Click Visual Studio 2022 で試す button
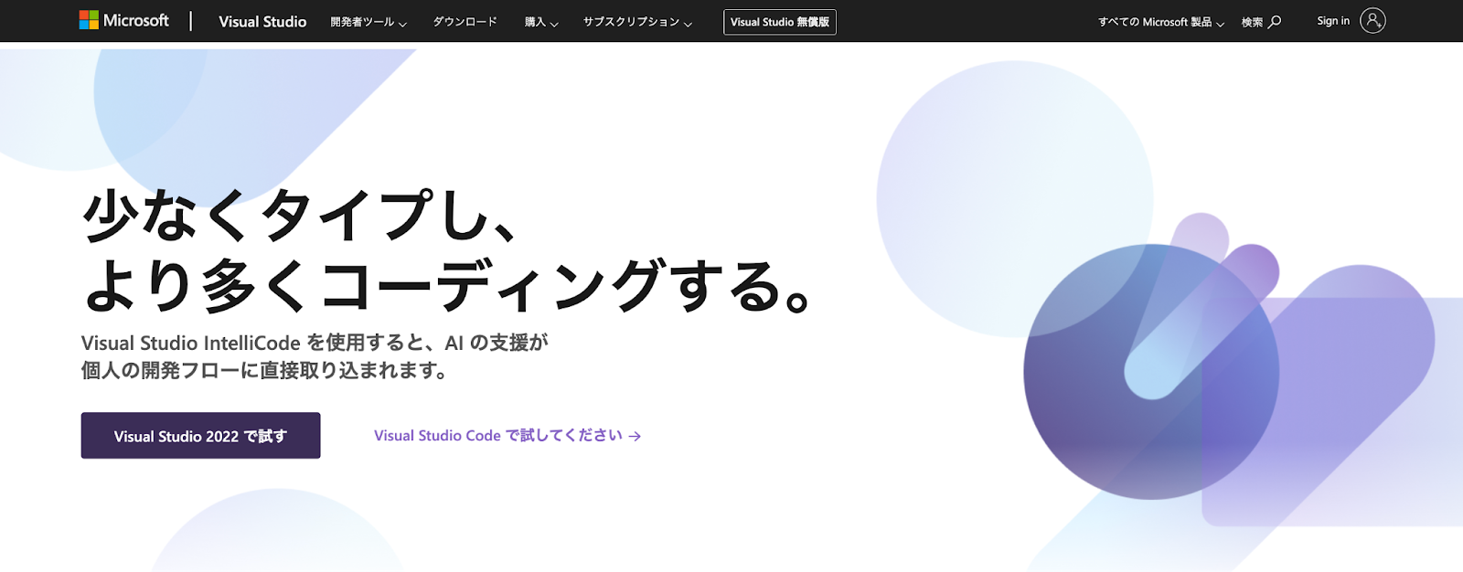Image resolution: width=1463 pixels, height=572 pixels. pos(200,436)
